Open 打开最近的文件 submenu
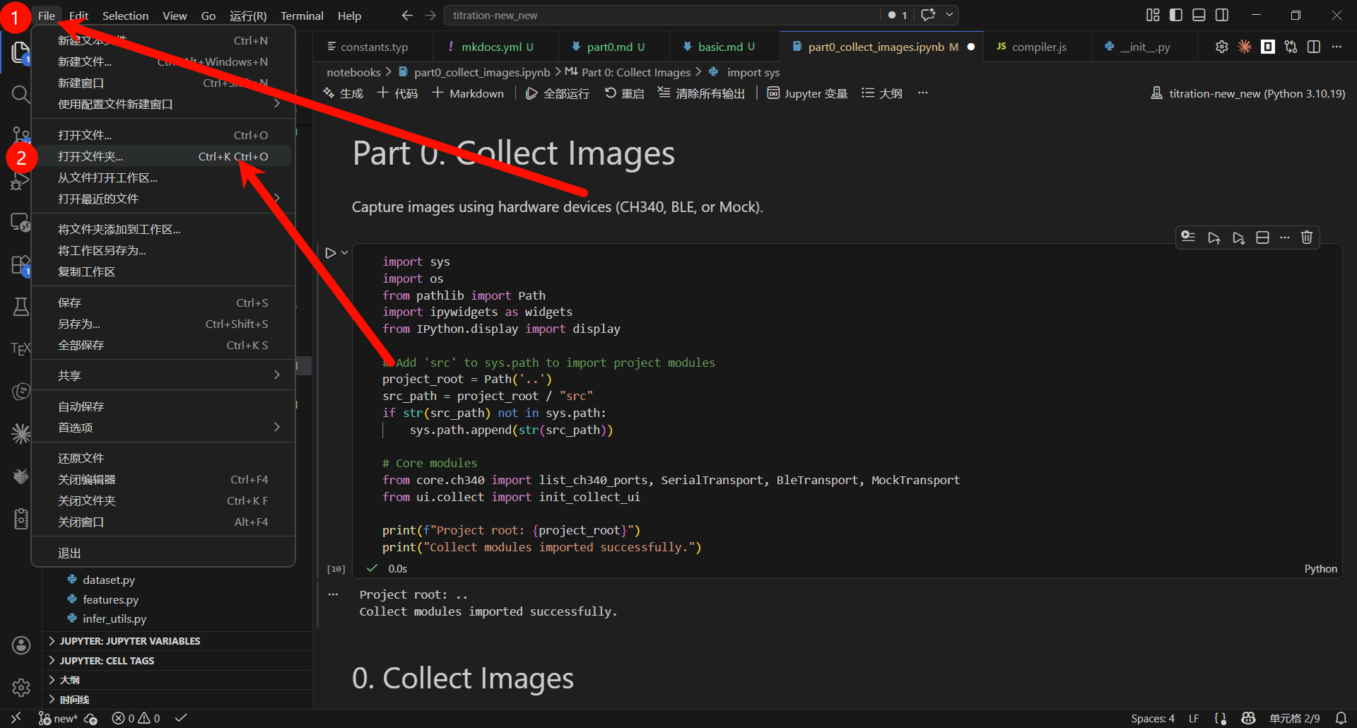The image size is (1357, 728). pos(163,199)
